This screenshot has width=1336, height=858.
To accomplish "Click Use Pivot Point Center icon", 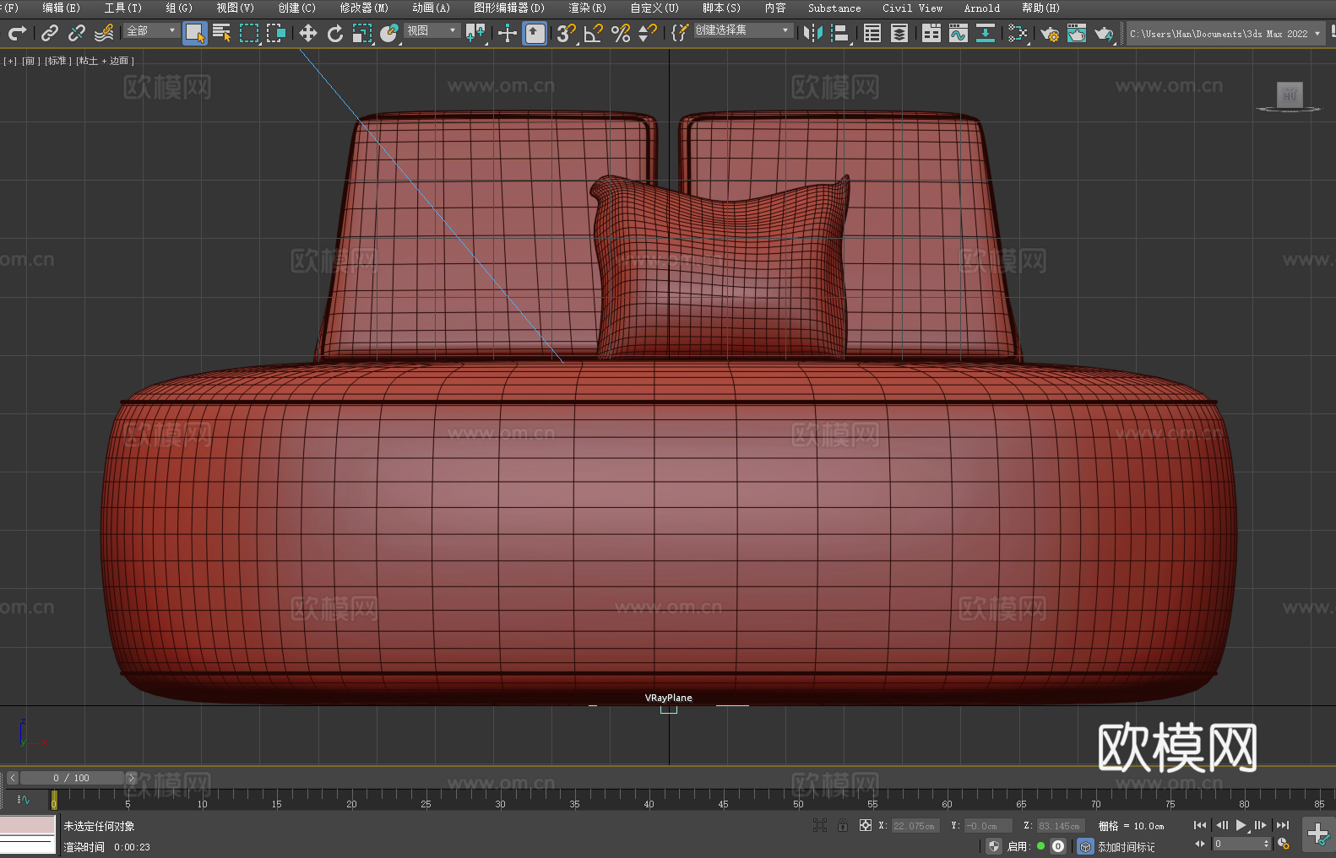I will click(475, 33).
